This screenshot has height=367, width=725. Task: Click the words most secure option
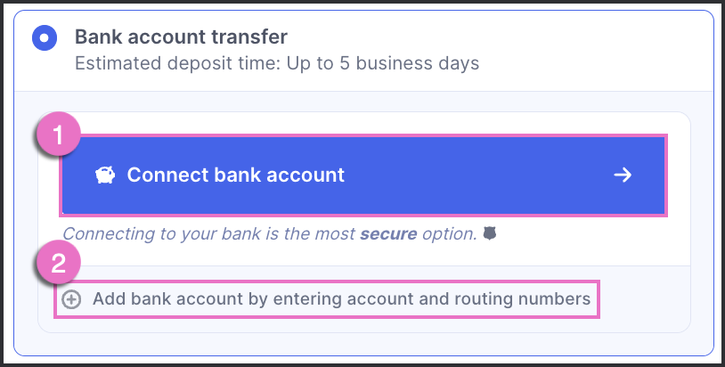[399, 234]
